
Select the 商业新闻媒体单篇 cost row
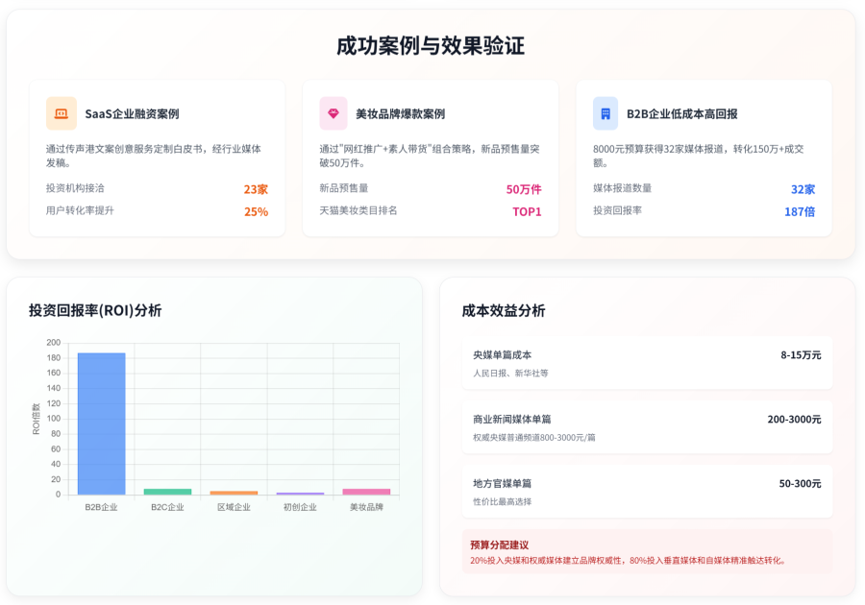point(647,427)
